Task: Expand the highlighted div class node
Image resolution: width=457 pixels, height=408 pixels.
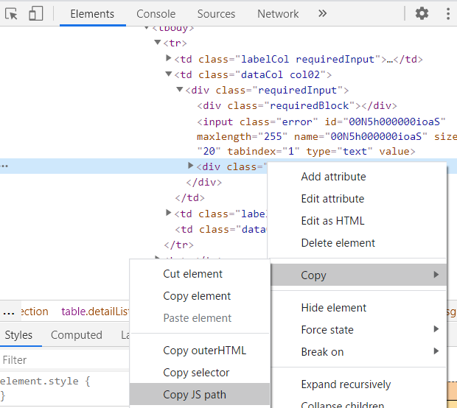Action: coord(191,166)
